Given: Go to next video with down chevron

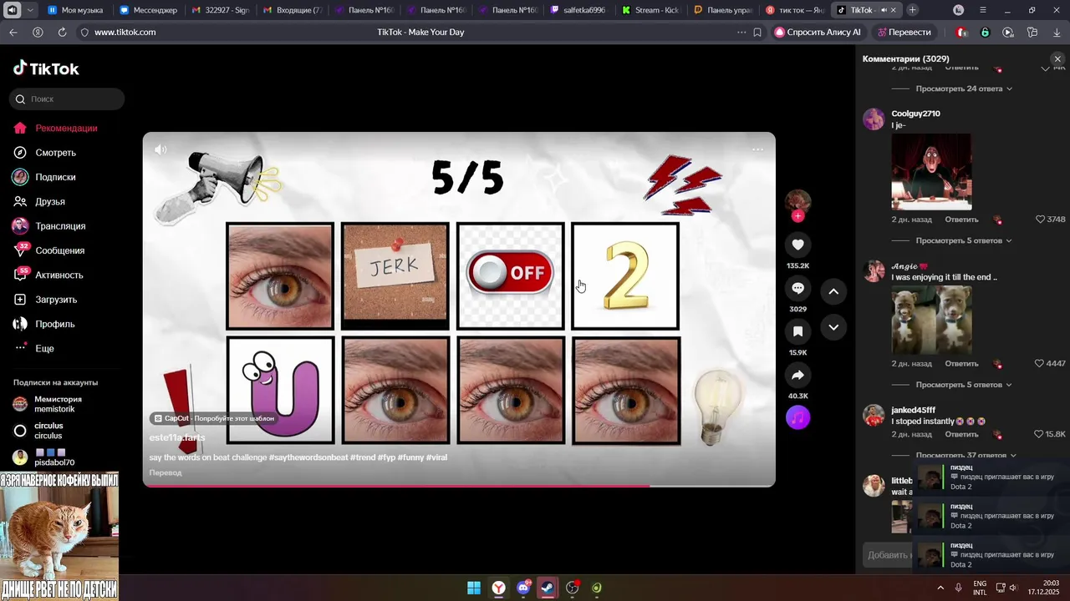Looking at the screenshot, I should 833,327.
